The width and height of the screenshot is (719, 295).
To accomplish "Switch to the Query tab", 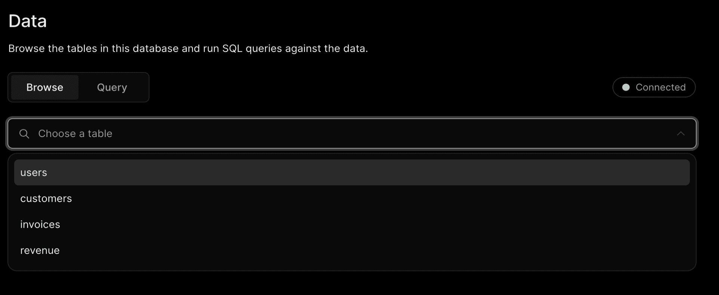I will pyautogui.click(x=112, y=87).
